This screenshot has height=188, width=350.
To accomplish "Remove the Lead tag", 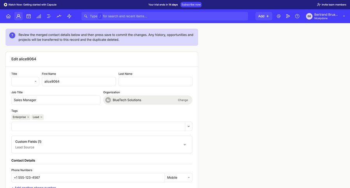I will click(x=41, y=117).
